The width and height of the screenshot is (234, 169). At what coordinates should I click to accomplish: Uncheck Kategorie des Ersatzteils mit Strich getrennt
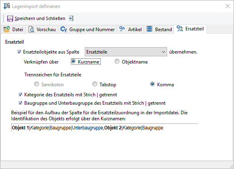click(20, 95)
